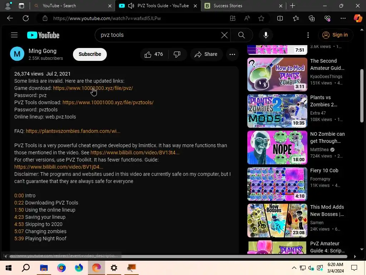Jump to 4:23 Saving your lineup timestamp
Viewport: 366px width, 275px height.
pos(19,217)
